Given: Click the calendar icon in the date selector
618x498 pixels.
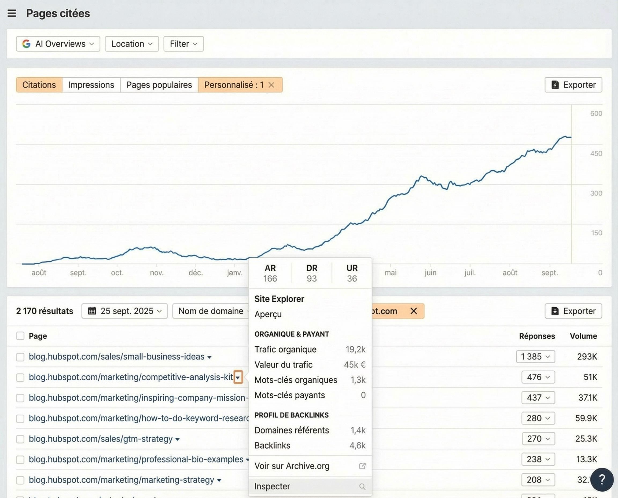Looking at the screenshot, I should pos(93,311).
